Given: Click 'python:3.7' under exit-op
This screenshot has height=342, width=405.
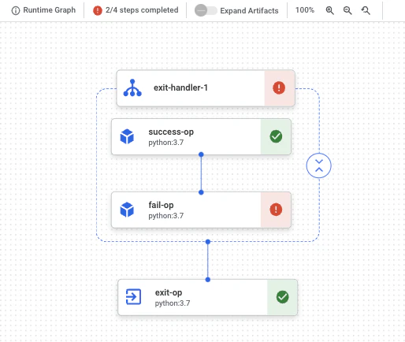Looking at the screenshot, I should coord(173,303).
